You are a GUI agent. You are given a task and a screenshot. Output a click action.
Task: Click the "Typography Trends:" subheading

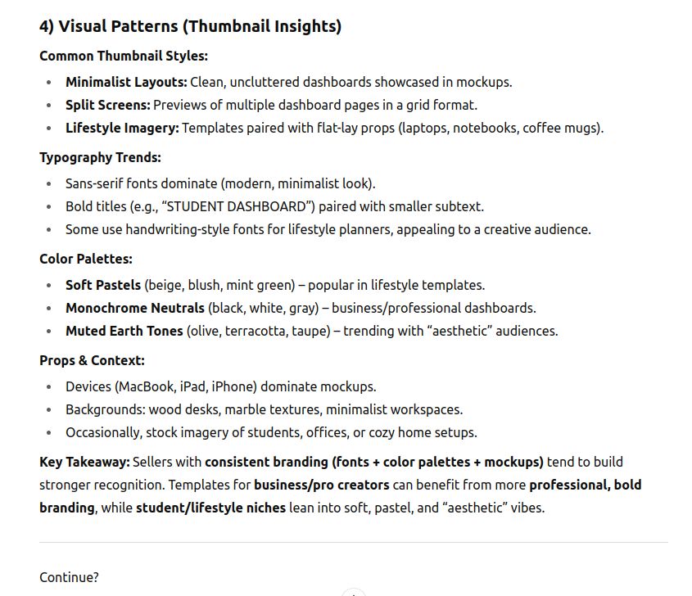(x=100, y=158)
